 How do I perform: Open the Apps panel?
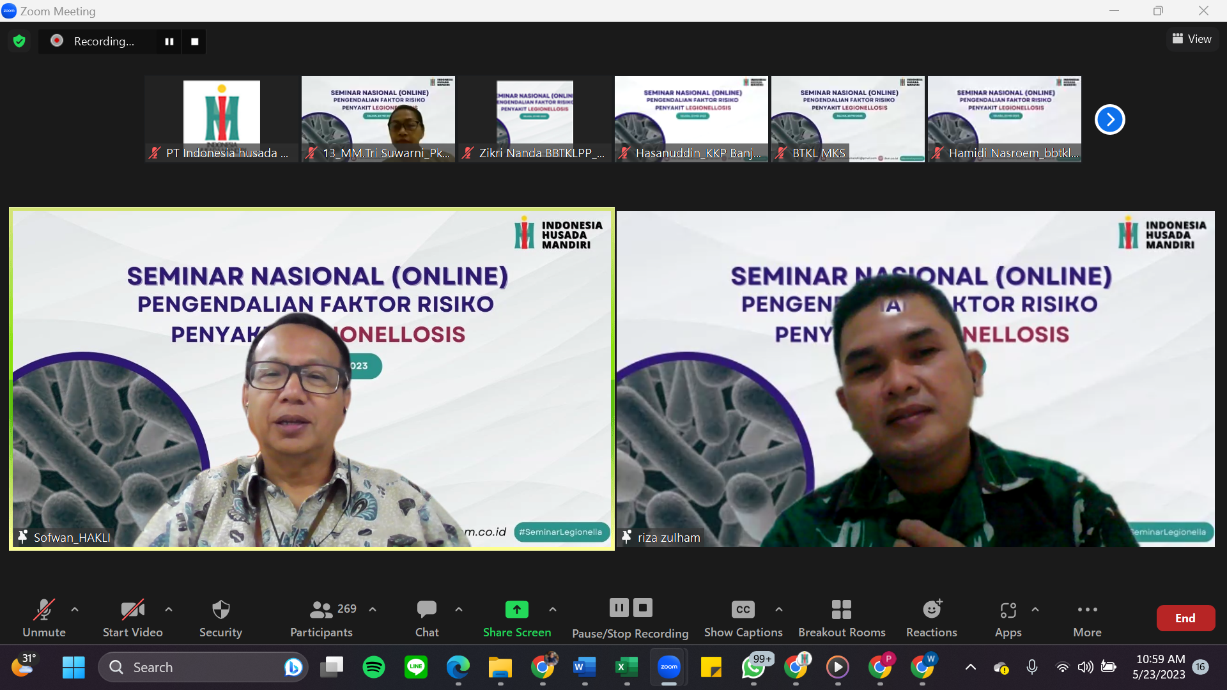[x=1008, y=618]
